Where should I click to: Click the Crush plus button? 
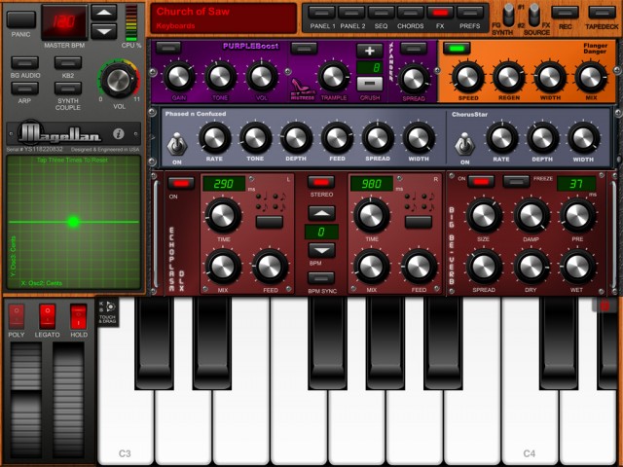pyautogui.click(x=370, y=51)
